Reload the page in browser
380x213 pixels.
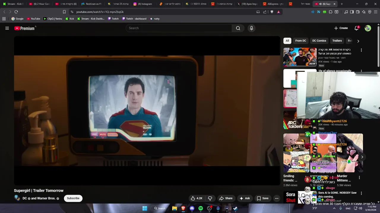click(x=16, y=12)
